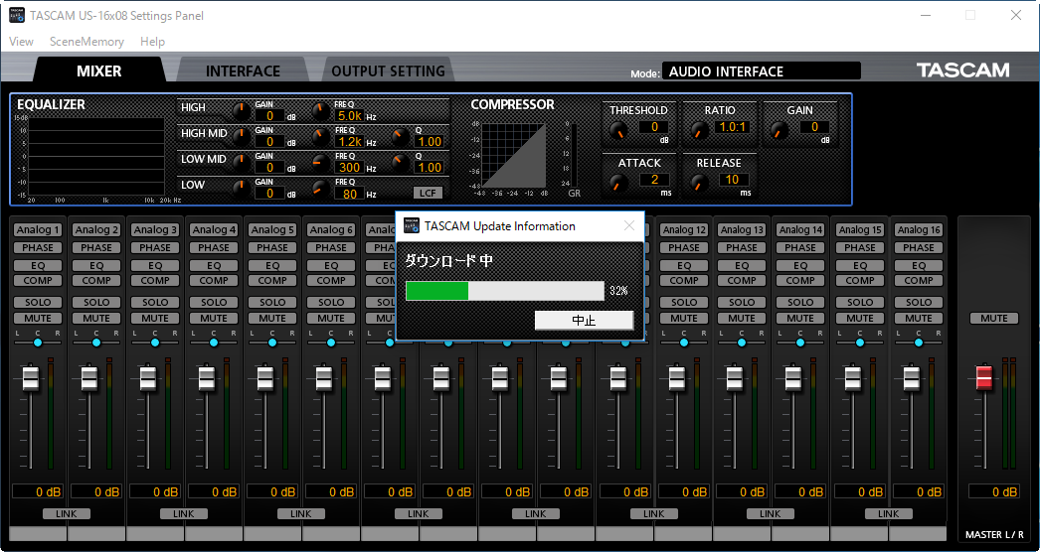The height and width of the screenshot is (552, 1040).
Task: Click the TASCAM app icon in title bar
Action: 17,15
